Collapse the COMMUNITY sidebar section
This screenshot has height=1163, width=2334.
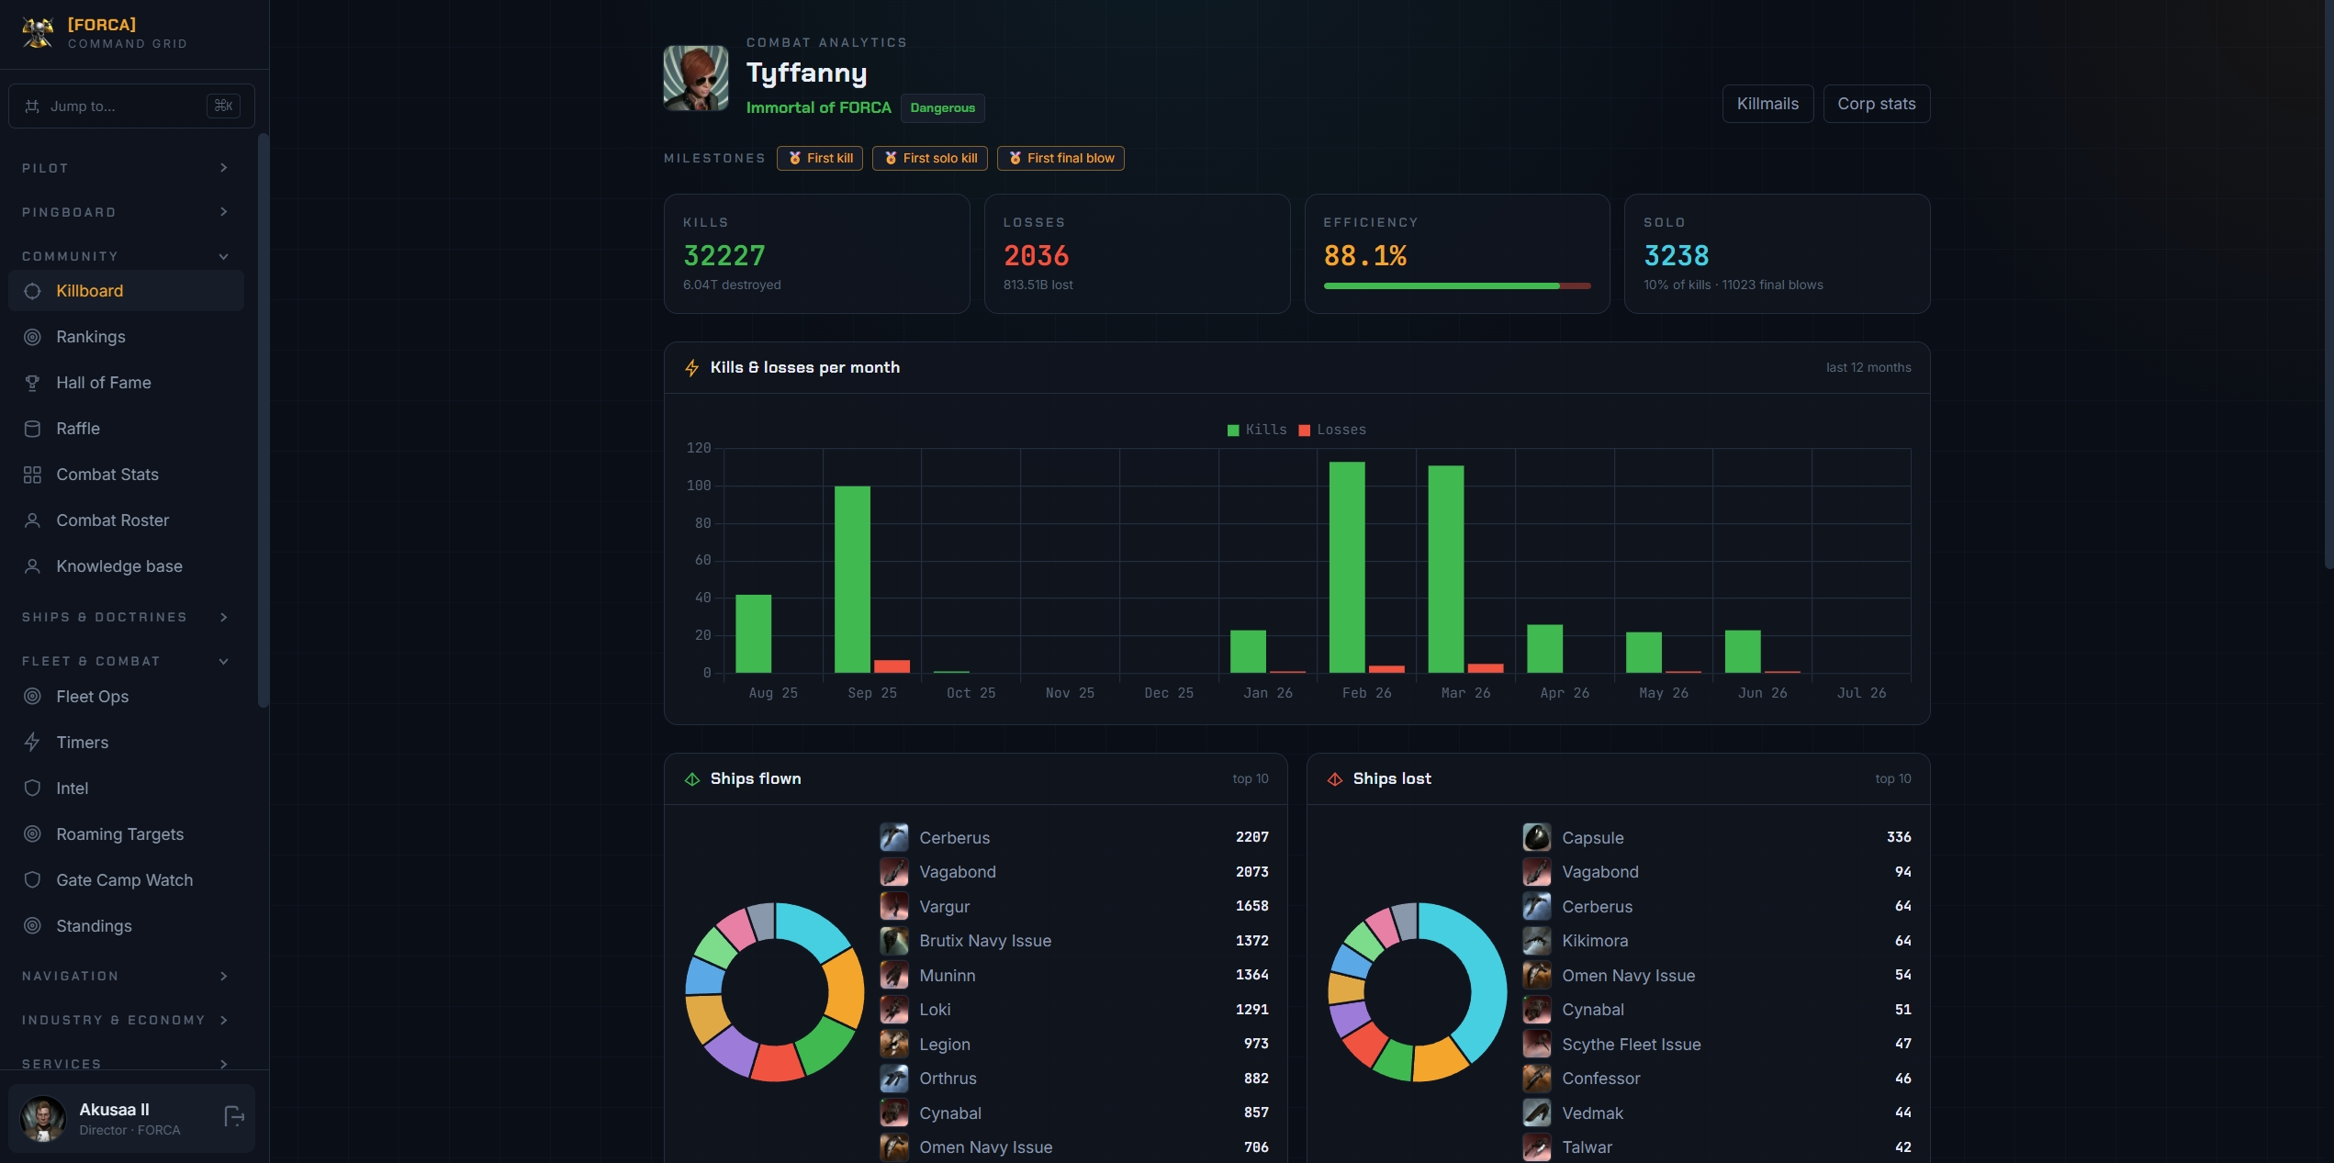coord(126,256)
